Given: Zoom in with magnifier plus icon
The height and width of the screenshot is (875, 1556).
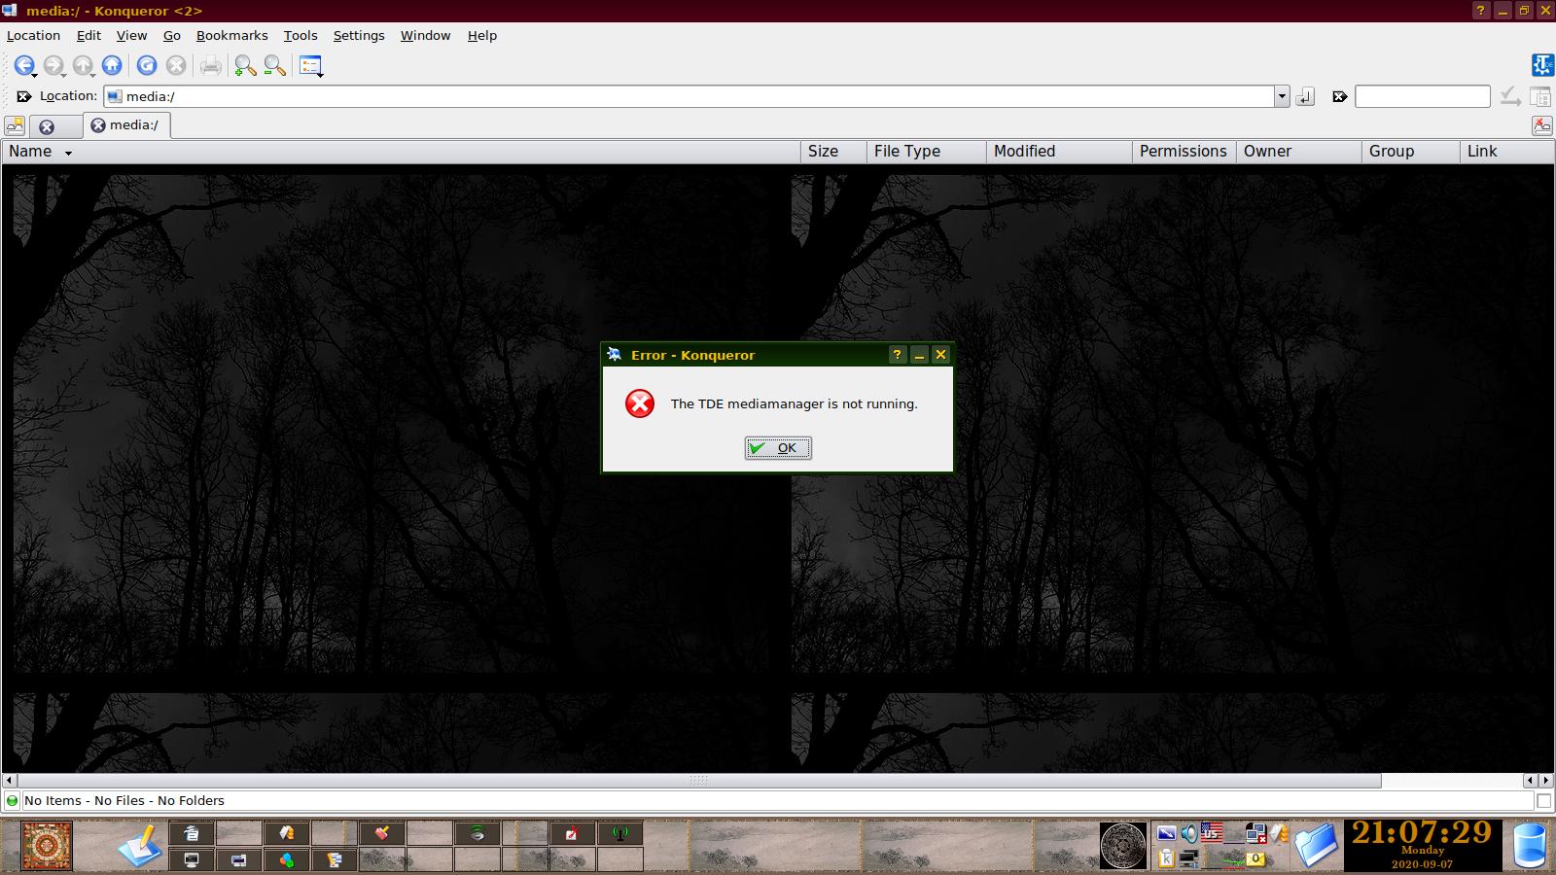Looking at the screenshot, I should [245, 65].
